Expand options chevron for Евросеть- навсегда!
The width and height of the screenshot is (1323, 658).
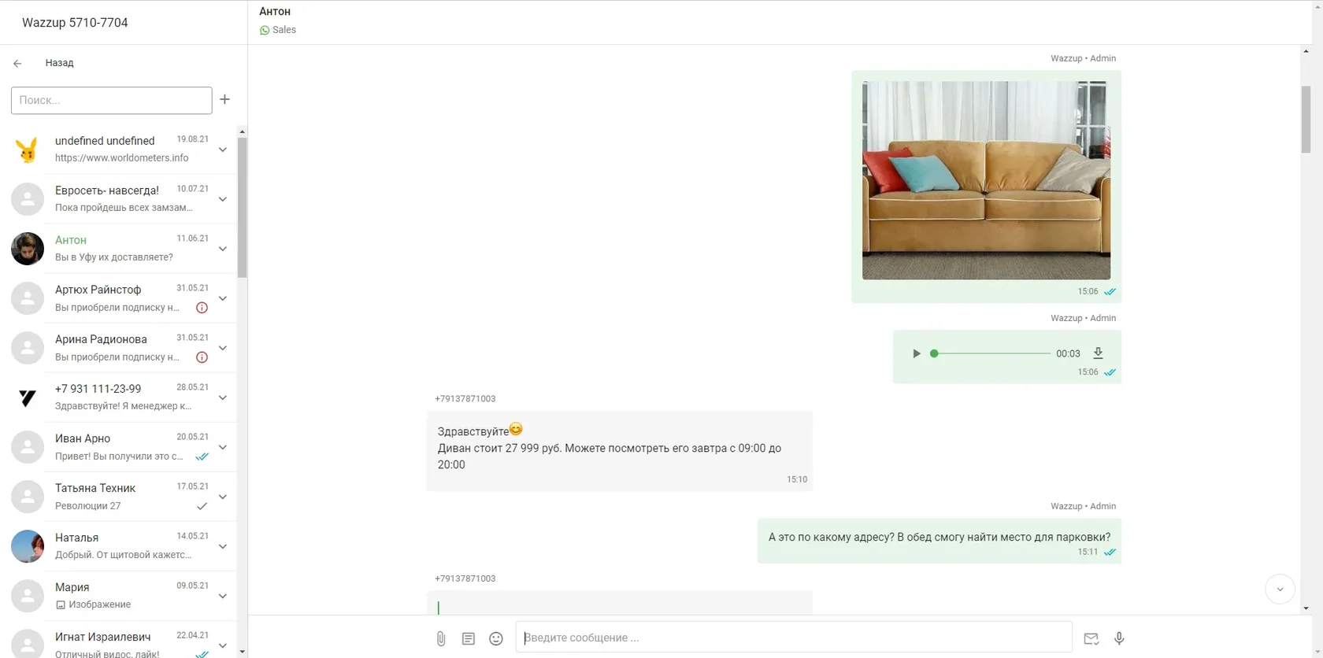click(x=223, y=199)
